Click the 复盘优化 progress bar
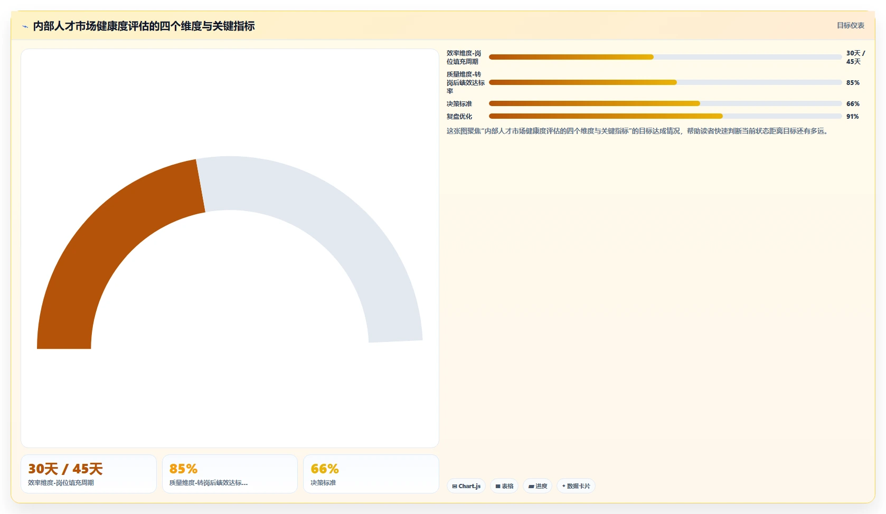 pyautogui.click(x=665, y=116)
